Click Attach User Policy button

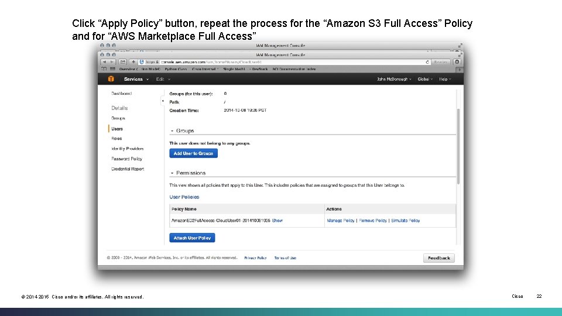tap(192, 238)
